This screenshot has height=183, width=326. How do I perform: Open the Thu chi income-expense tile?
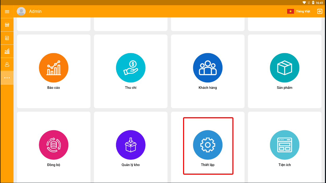pyautogui.click(x=131, y=71)
